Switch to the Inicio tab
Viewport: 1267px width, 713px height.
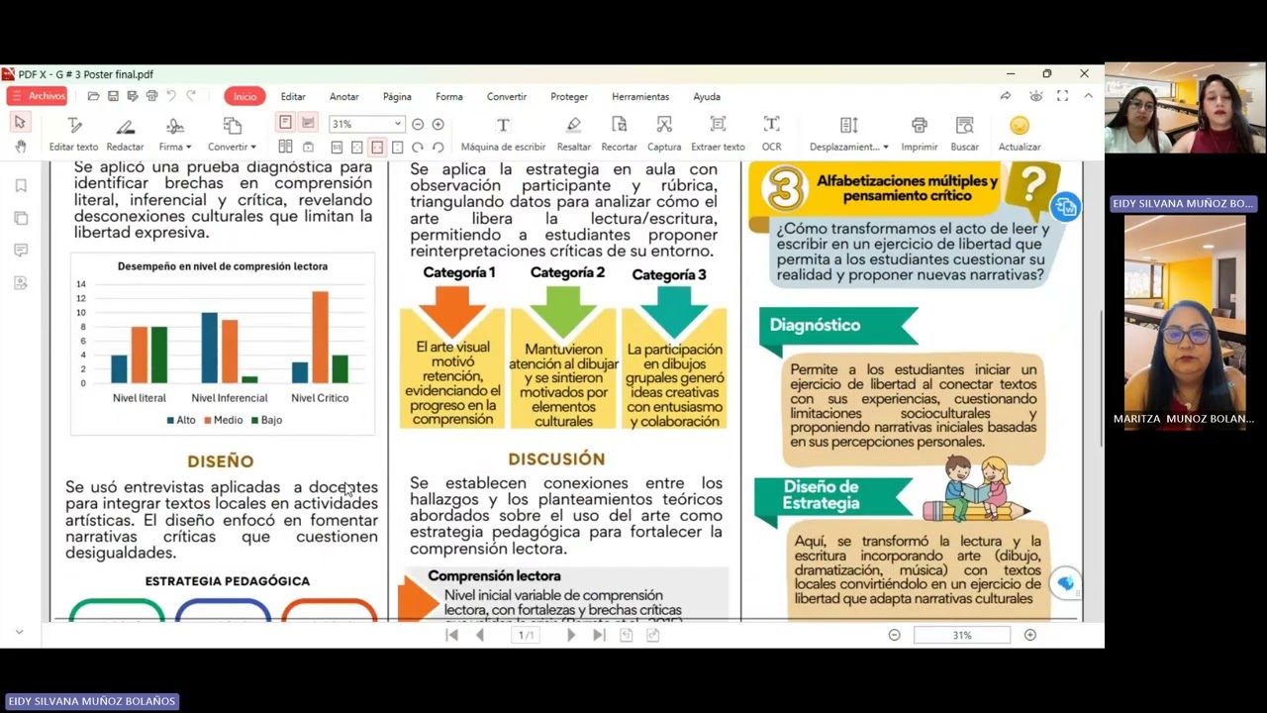tap(244, 96)
